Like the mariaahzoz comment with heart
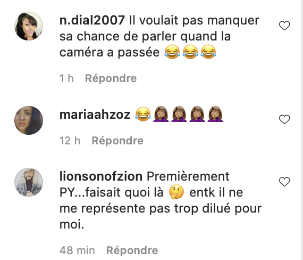The image size is (303, 260). click(x=284, y=119)
